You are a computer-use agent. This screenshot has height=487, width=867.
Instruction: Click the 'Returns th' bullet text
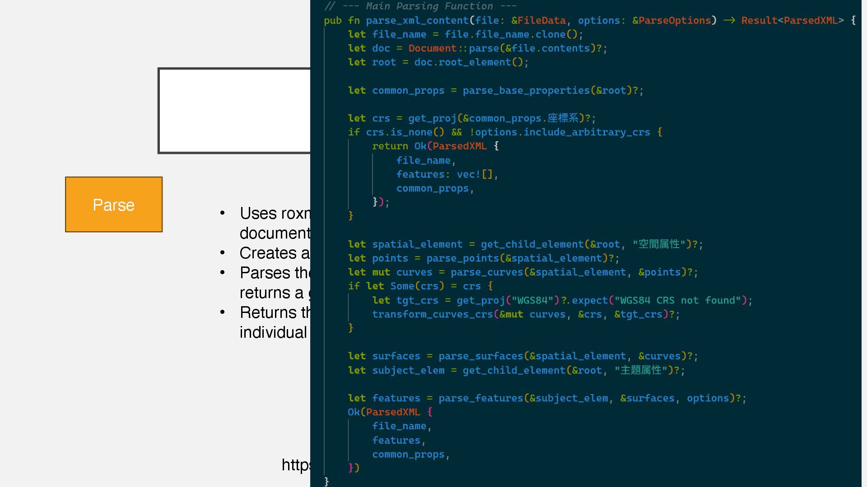point(275,312)
